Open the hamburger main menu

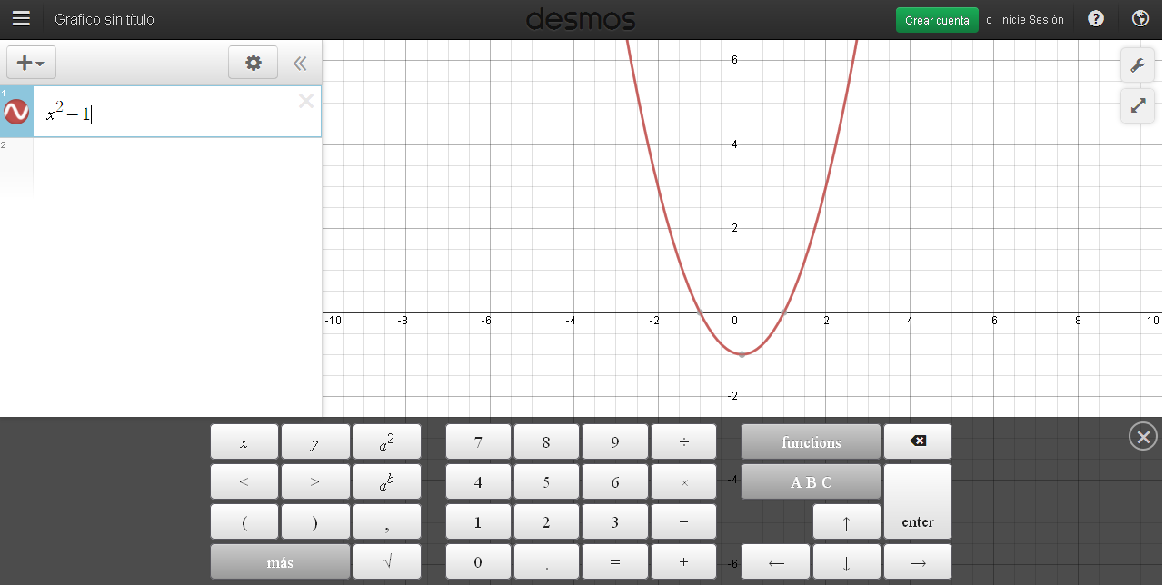click(21, 18)
